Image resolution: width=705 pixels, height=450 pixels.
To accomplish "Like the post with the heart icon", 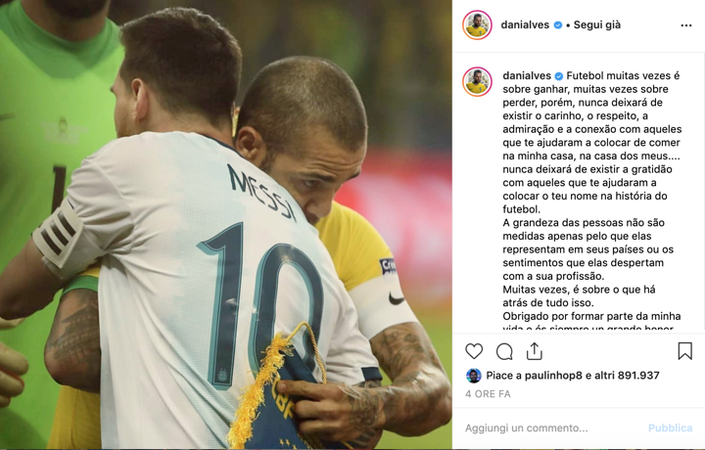I will pyautogui.click(x=474, y=351).
